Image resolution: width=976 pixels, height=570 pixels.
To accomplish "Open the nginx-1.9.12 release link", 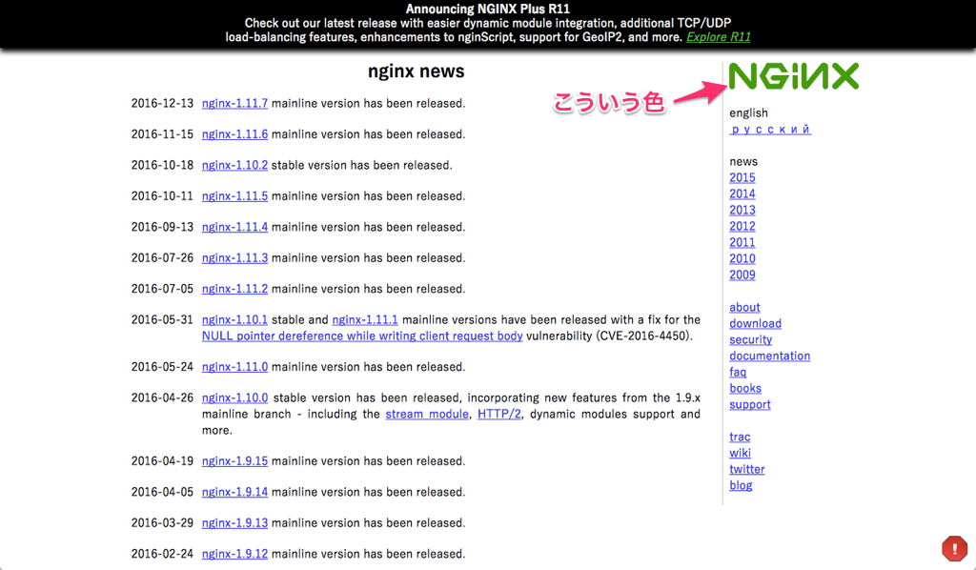I will tap(234, 554).
